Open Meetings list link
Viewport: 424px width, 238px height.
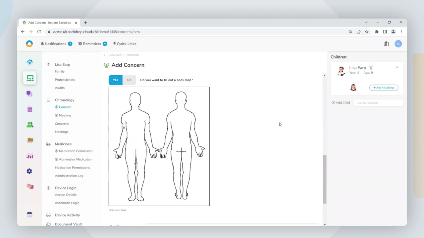click(x=62, y=132)
